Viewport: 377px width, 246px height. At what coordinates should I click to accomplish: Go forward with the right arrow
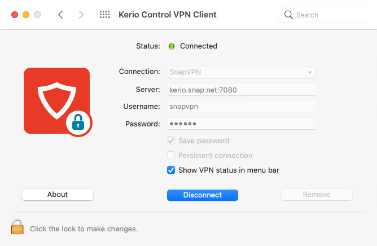click(81, 15)
